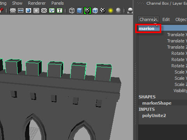Open the Edit menu in Channel Box
The image size is (187, 140).
coord(166,19)
